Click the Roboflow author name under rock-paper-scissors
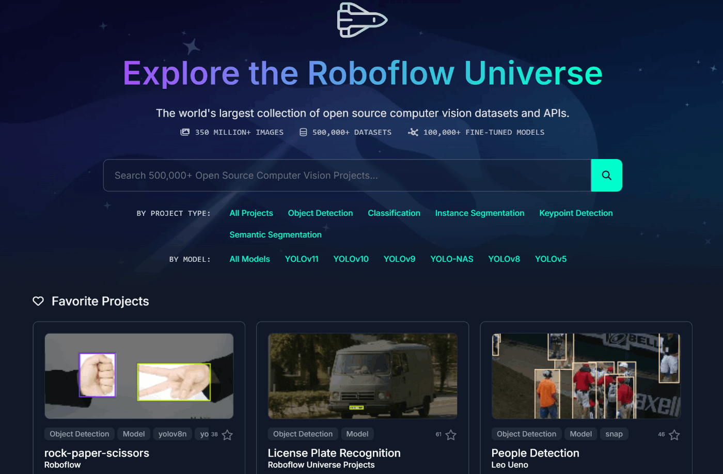 coord(62,465)
